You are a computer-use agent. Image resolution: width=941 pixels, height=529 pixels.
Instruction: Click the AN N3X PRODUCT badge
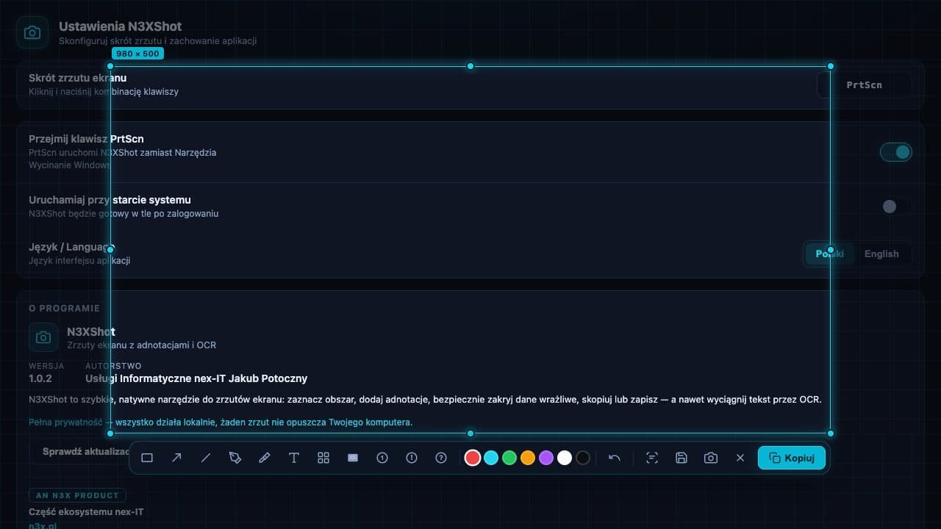[77, 495]
